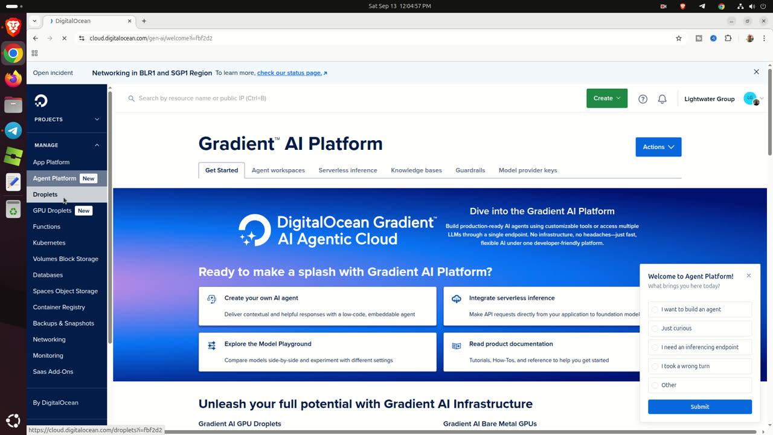
Task: Open the clock showing Sat Sep 13
Action: coord(399,6)
